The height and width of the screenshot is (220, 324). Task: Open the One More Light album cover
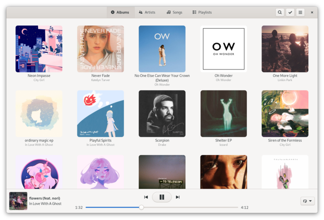pos(285,49)
